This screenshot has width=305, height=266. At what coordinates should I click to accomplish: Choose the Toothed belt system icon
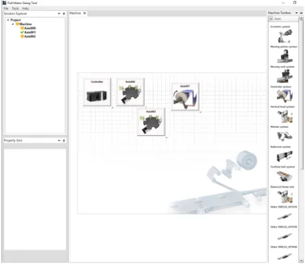pyautogui.click(x=284, y=177)
